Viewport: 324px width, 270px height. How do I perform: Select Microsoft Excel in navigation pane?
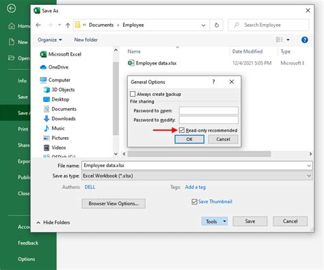pyautogui.click(x=61, y=54)
